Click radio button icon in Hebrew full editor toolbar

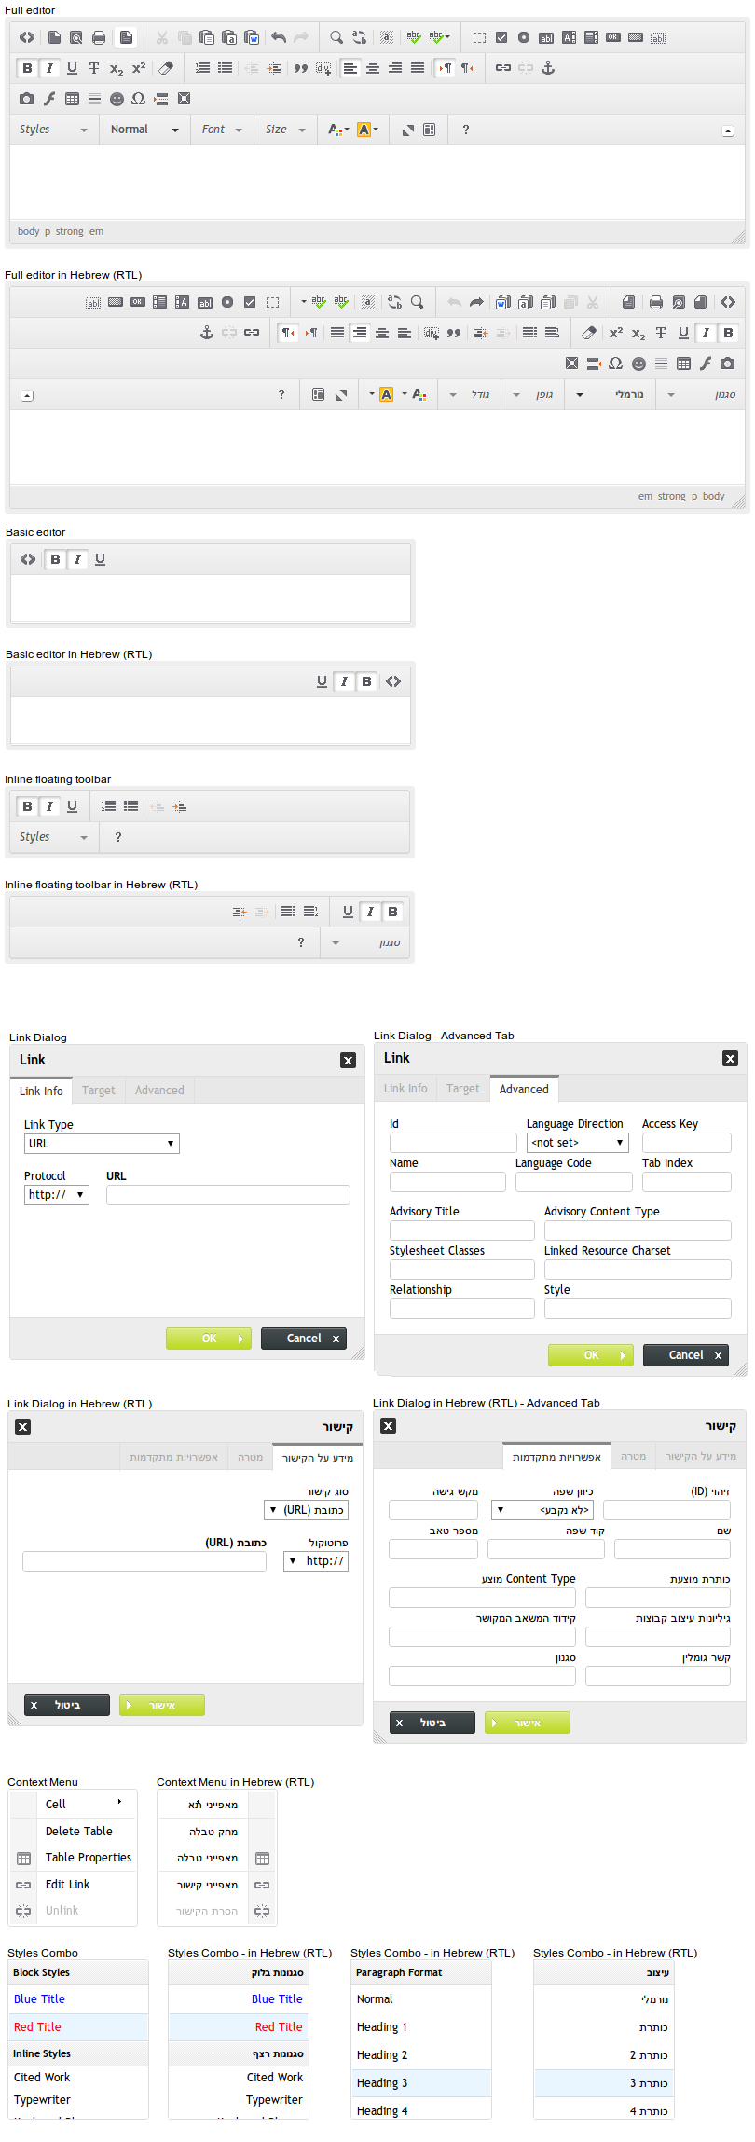[x=227, y=302]
